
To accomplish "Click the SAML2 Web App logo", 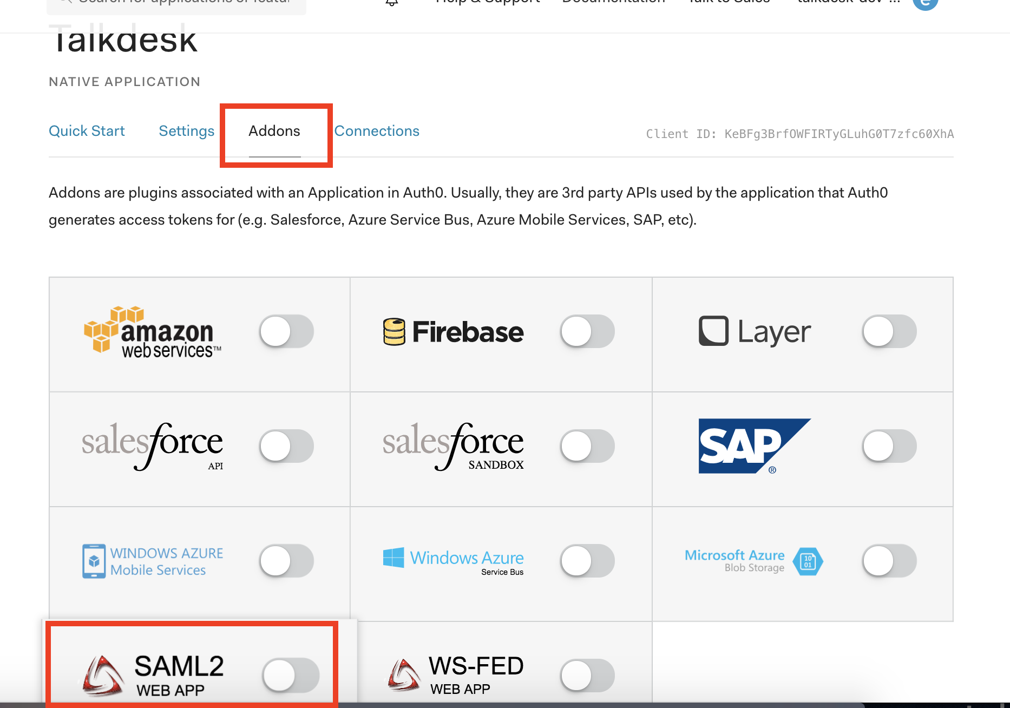I will click(x=153, y=675).
